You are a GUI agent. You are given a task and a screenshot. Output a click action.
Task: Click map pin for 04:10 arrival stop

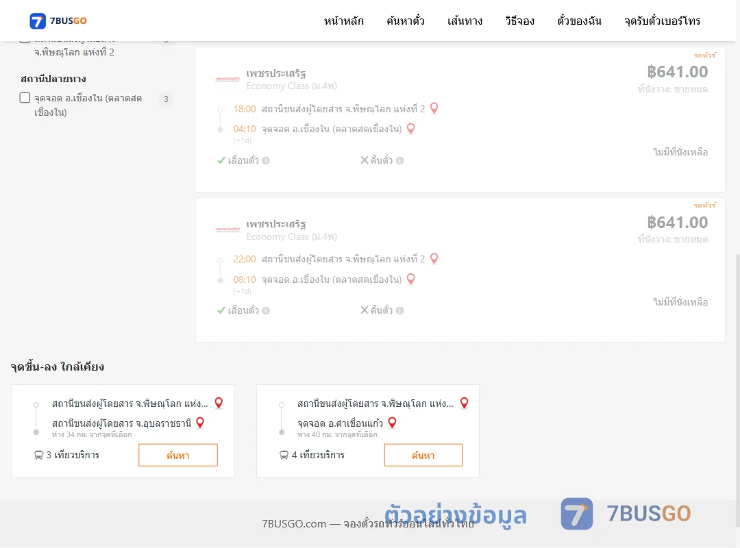click(411, 128)
